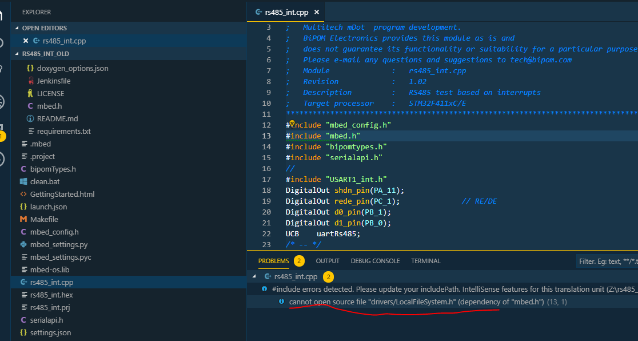Click the lightbulb quick-fix icon on line 12

(292, 124)
